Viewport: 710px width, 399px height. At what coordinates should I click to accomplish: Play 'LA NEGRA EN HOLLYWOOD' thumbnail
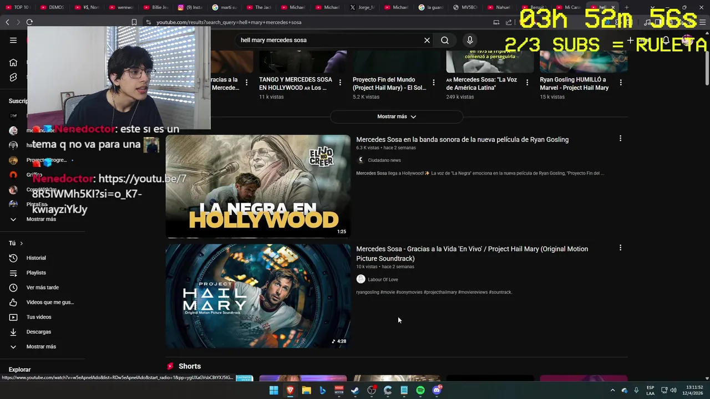(x=258, y=186)
